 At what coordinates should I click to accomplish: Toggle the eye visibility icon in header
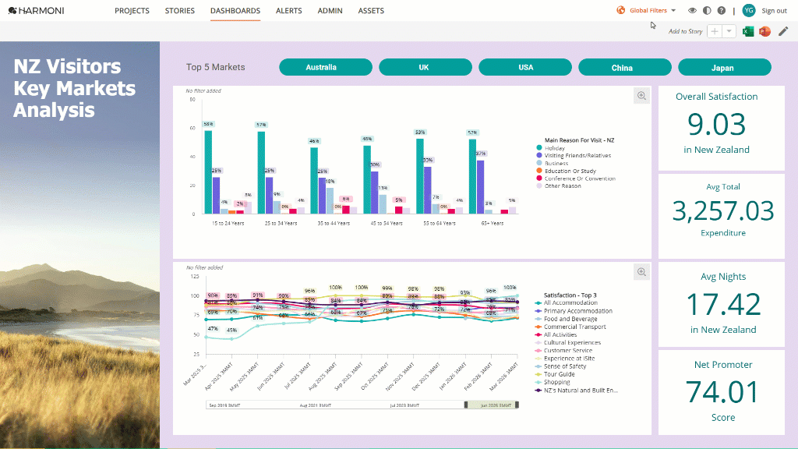pyautogui.click(x=692, y=10)
